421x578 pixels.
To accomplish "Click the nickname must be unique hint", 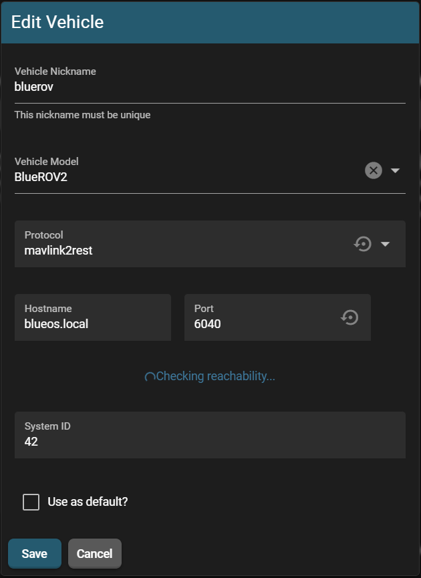I will coord(82,115).
